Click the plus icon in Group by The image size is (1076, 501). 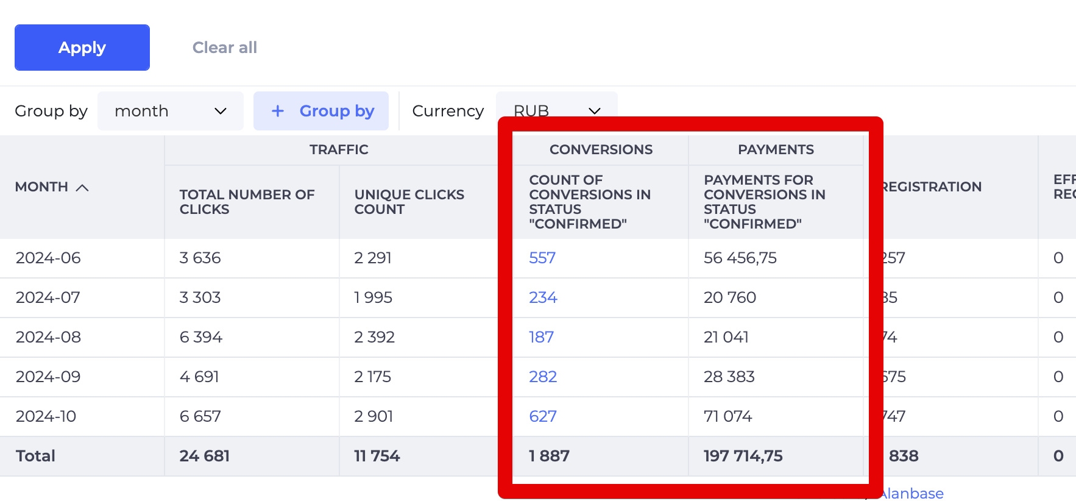pos(278,111)
